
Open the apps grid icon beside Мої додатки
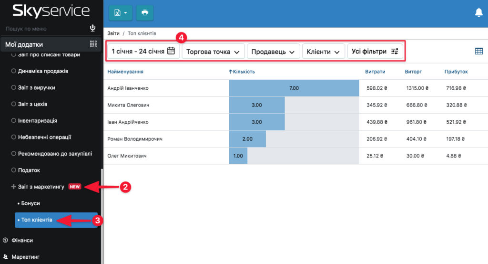pyautogui.click(x=93, y=44)
